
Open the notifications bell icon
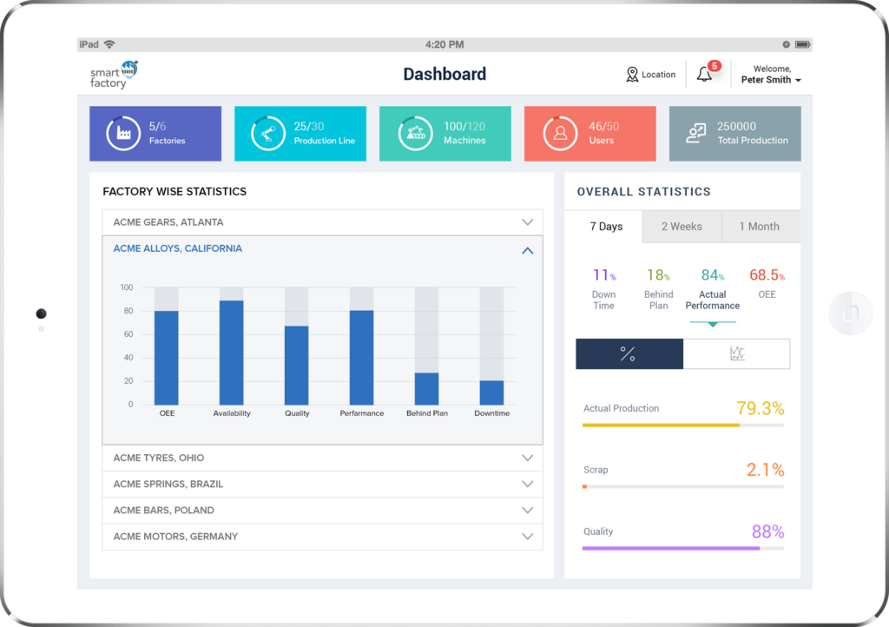[x=705, y=75]
